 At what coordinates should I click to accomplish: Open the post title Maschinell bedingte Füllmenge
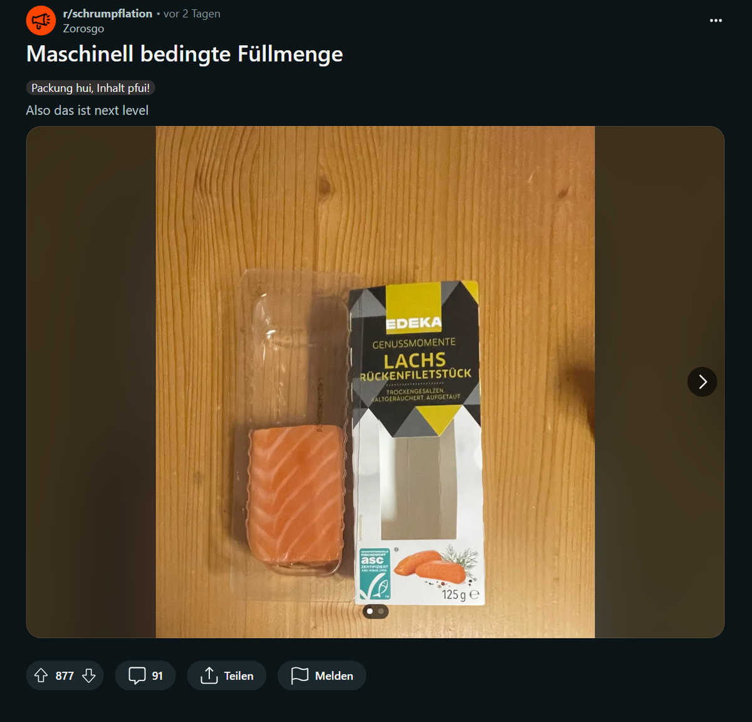(x=185, y=54)
